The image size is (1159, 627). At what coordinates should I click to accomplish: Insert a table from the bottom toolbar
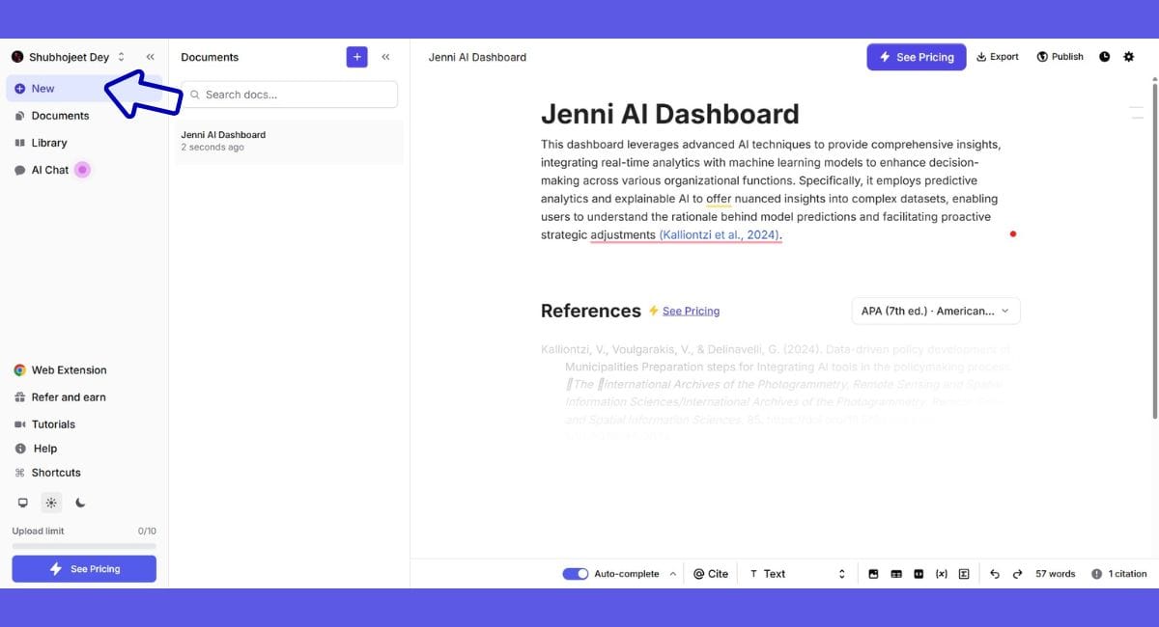coord(896,574)
